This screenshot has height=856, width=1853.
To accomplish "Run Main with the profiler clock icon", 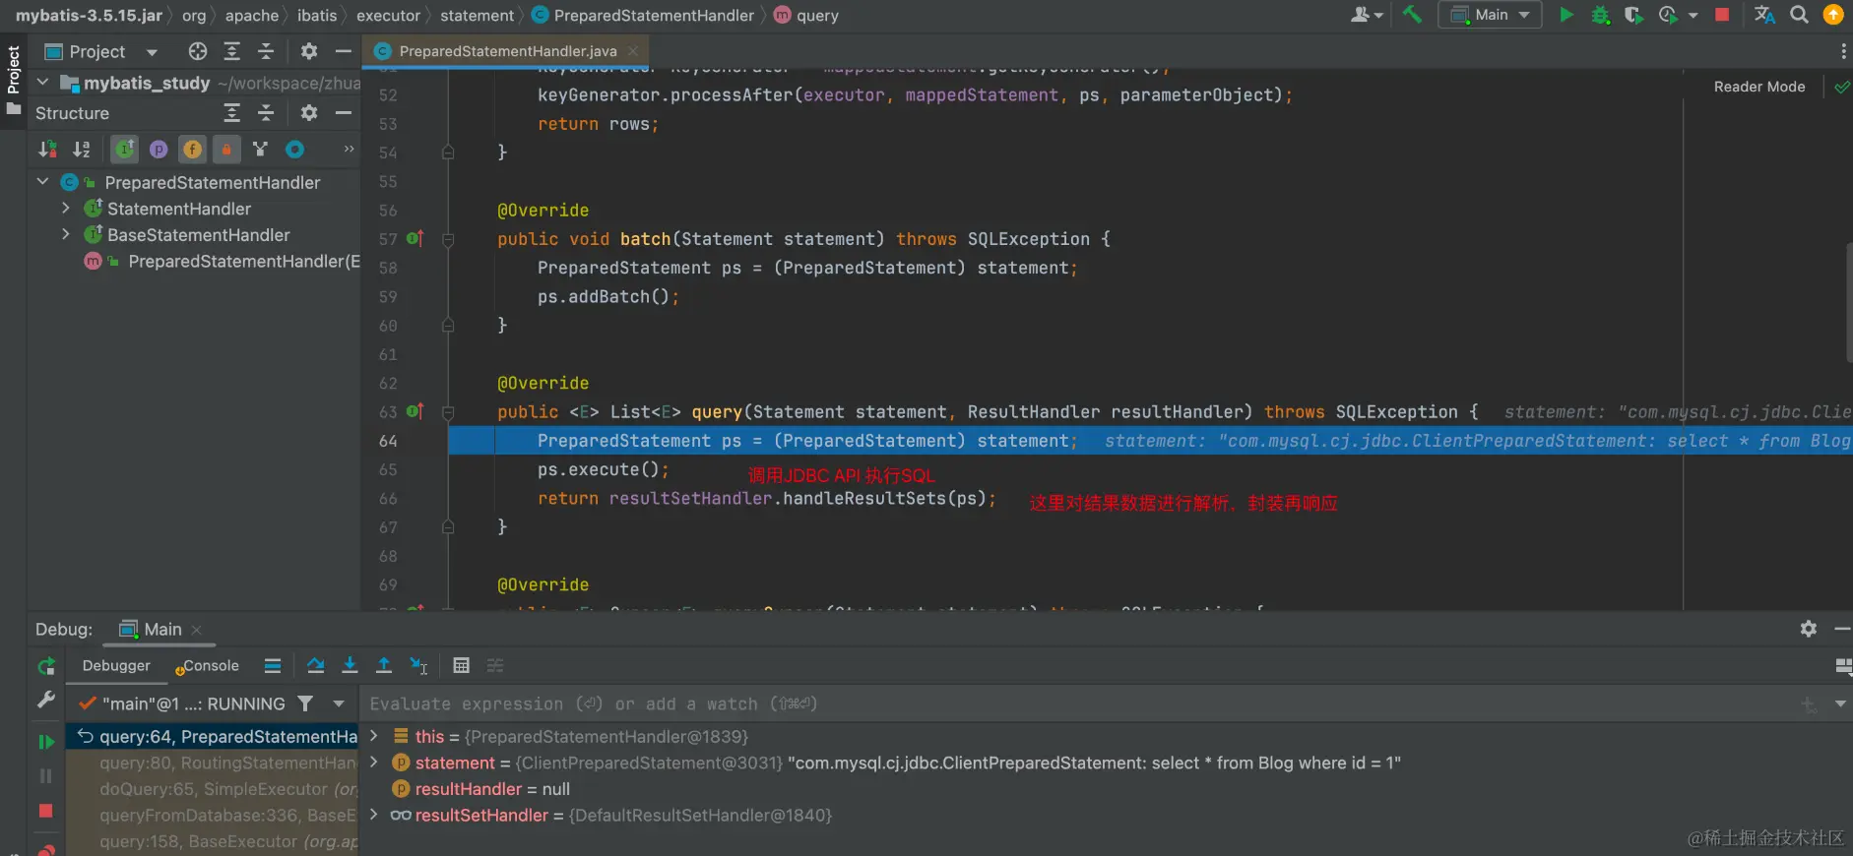I will pyautogui.click(x=1668, y=15).
